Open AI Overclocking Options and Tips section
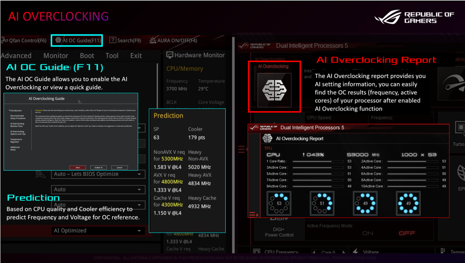The width and height of the screenshot is (465, 263). click(x=18, y=132)
